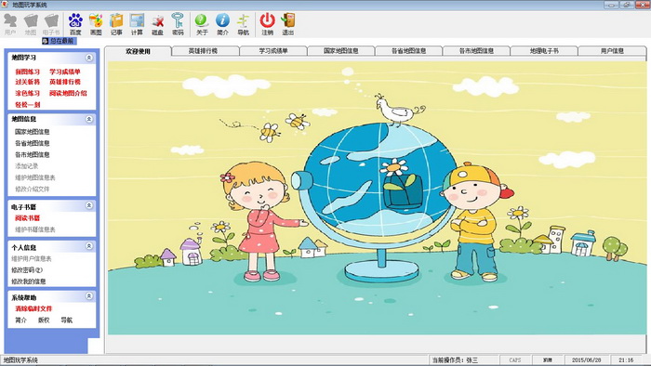
Task: Switch to the 用户信息 tab
Action: tap(612, 51)
